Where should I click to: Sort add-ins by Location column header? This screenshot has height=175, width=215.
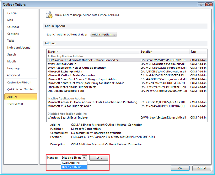click(x=165, y=52)
